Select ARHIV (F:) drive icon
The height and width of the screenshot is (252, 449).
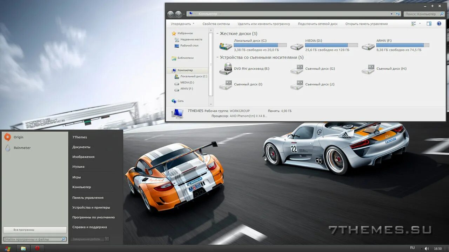(368, 46)
